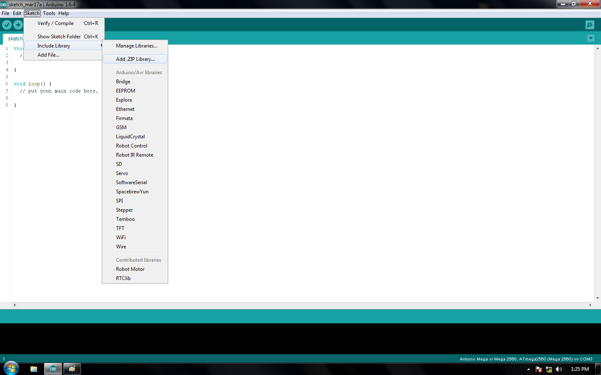
Task: Click the Upload arrow icon
Action: click(18, 25)
